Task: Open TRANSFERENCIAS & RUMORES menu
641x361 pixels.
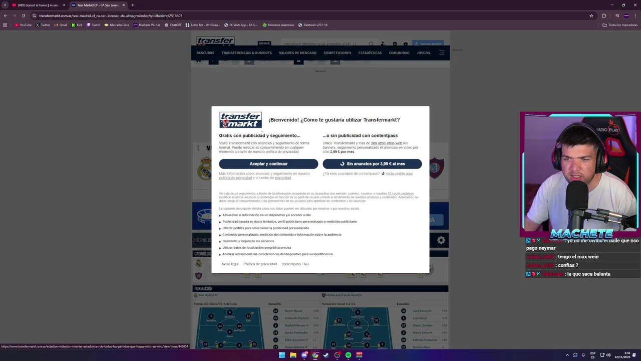Action: 246,53
